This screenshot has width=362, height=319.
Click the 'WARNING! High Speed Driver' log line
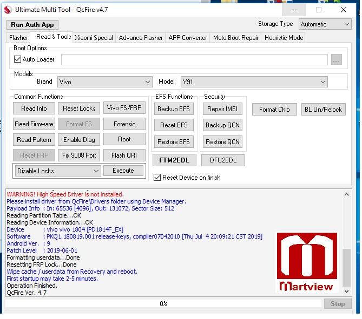65,194
